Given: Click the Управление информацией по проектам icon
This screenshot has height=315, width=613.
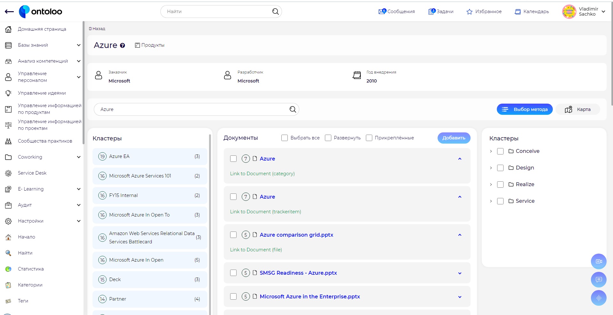Looking at the screenshot, I should click(9, 125).
